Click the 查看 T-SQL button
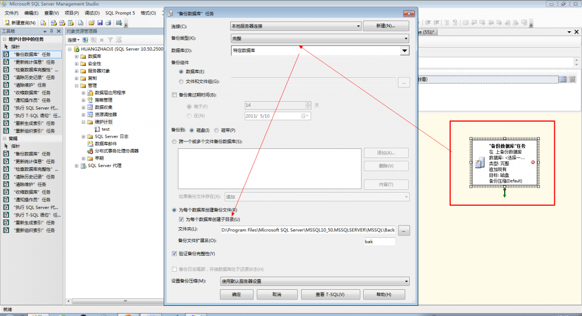Viewport: 582px width, 316px height. (x=330, y=294)
